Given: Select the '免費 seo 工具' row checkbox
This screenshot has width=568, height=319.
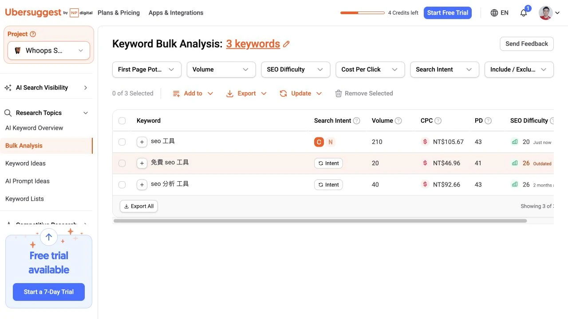Looking at the screenshot, I should pyautogui.click(x=122, y=163).
